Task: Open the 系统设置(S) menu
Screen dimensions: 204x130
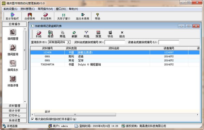Action: coord(10,9)
